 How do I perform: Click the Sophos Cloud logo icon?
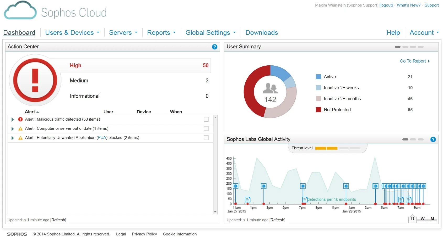20,10
